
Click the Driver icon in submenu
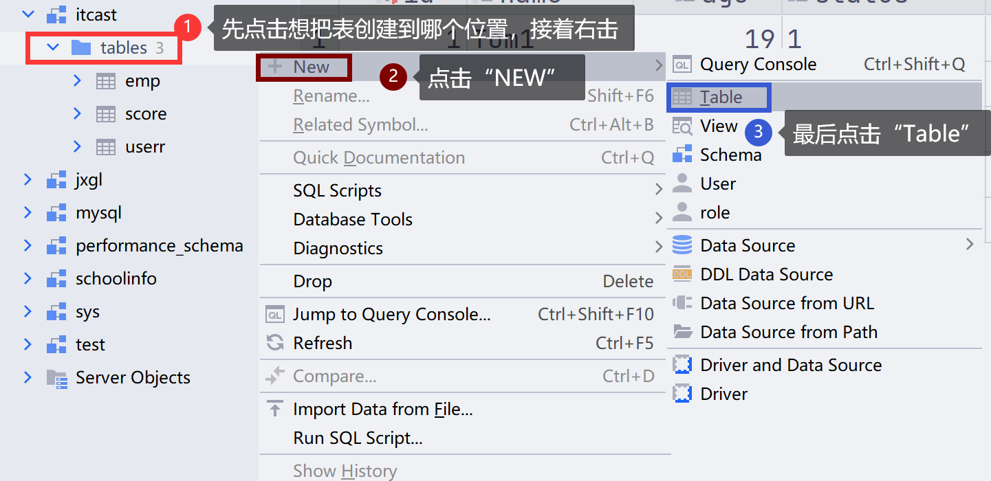pyautogui.click(x=682, y=394)
